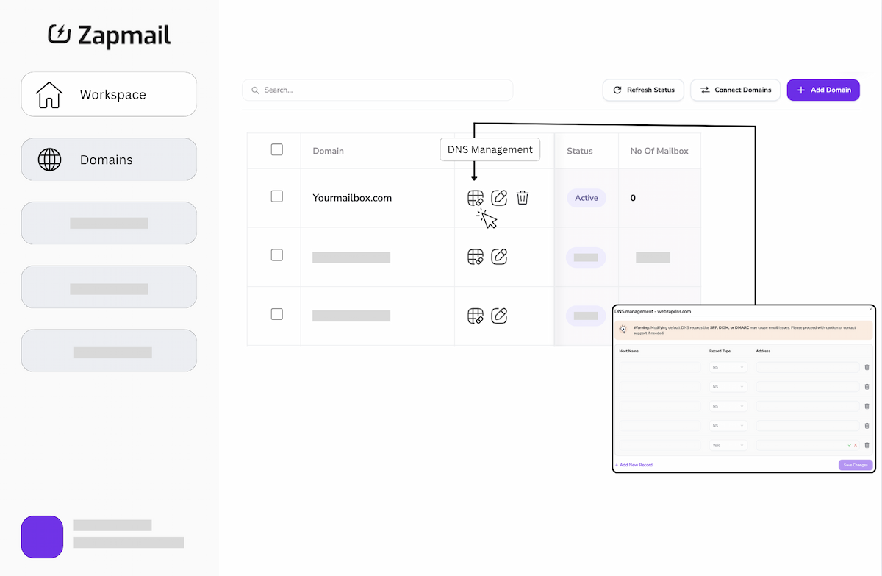The width and height of the screenshot is (882, 576).
Task: Tick the select-all checkbox in table header
Action: [x=276, y=149]
